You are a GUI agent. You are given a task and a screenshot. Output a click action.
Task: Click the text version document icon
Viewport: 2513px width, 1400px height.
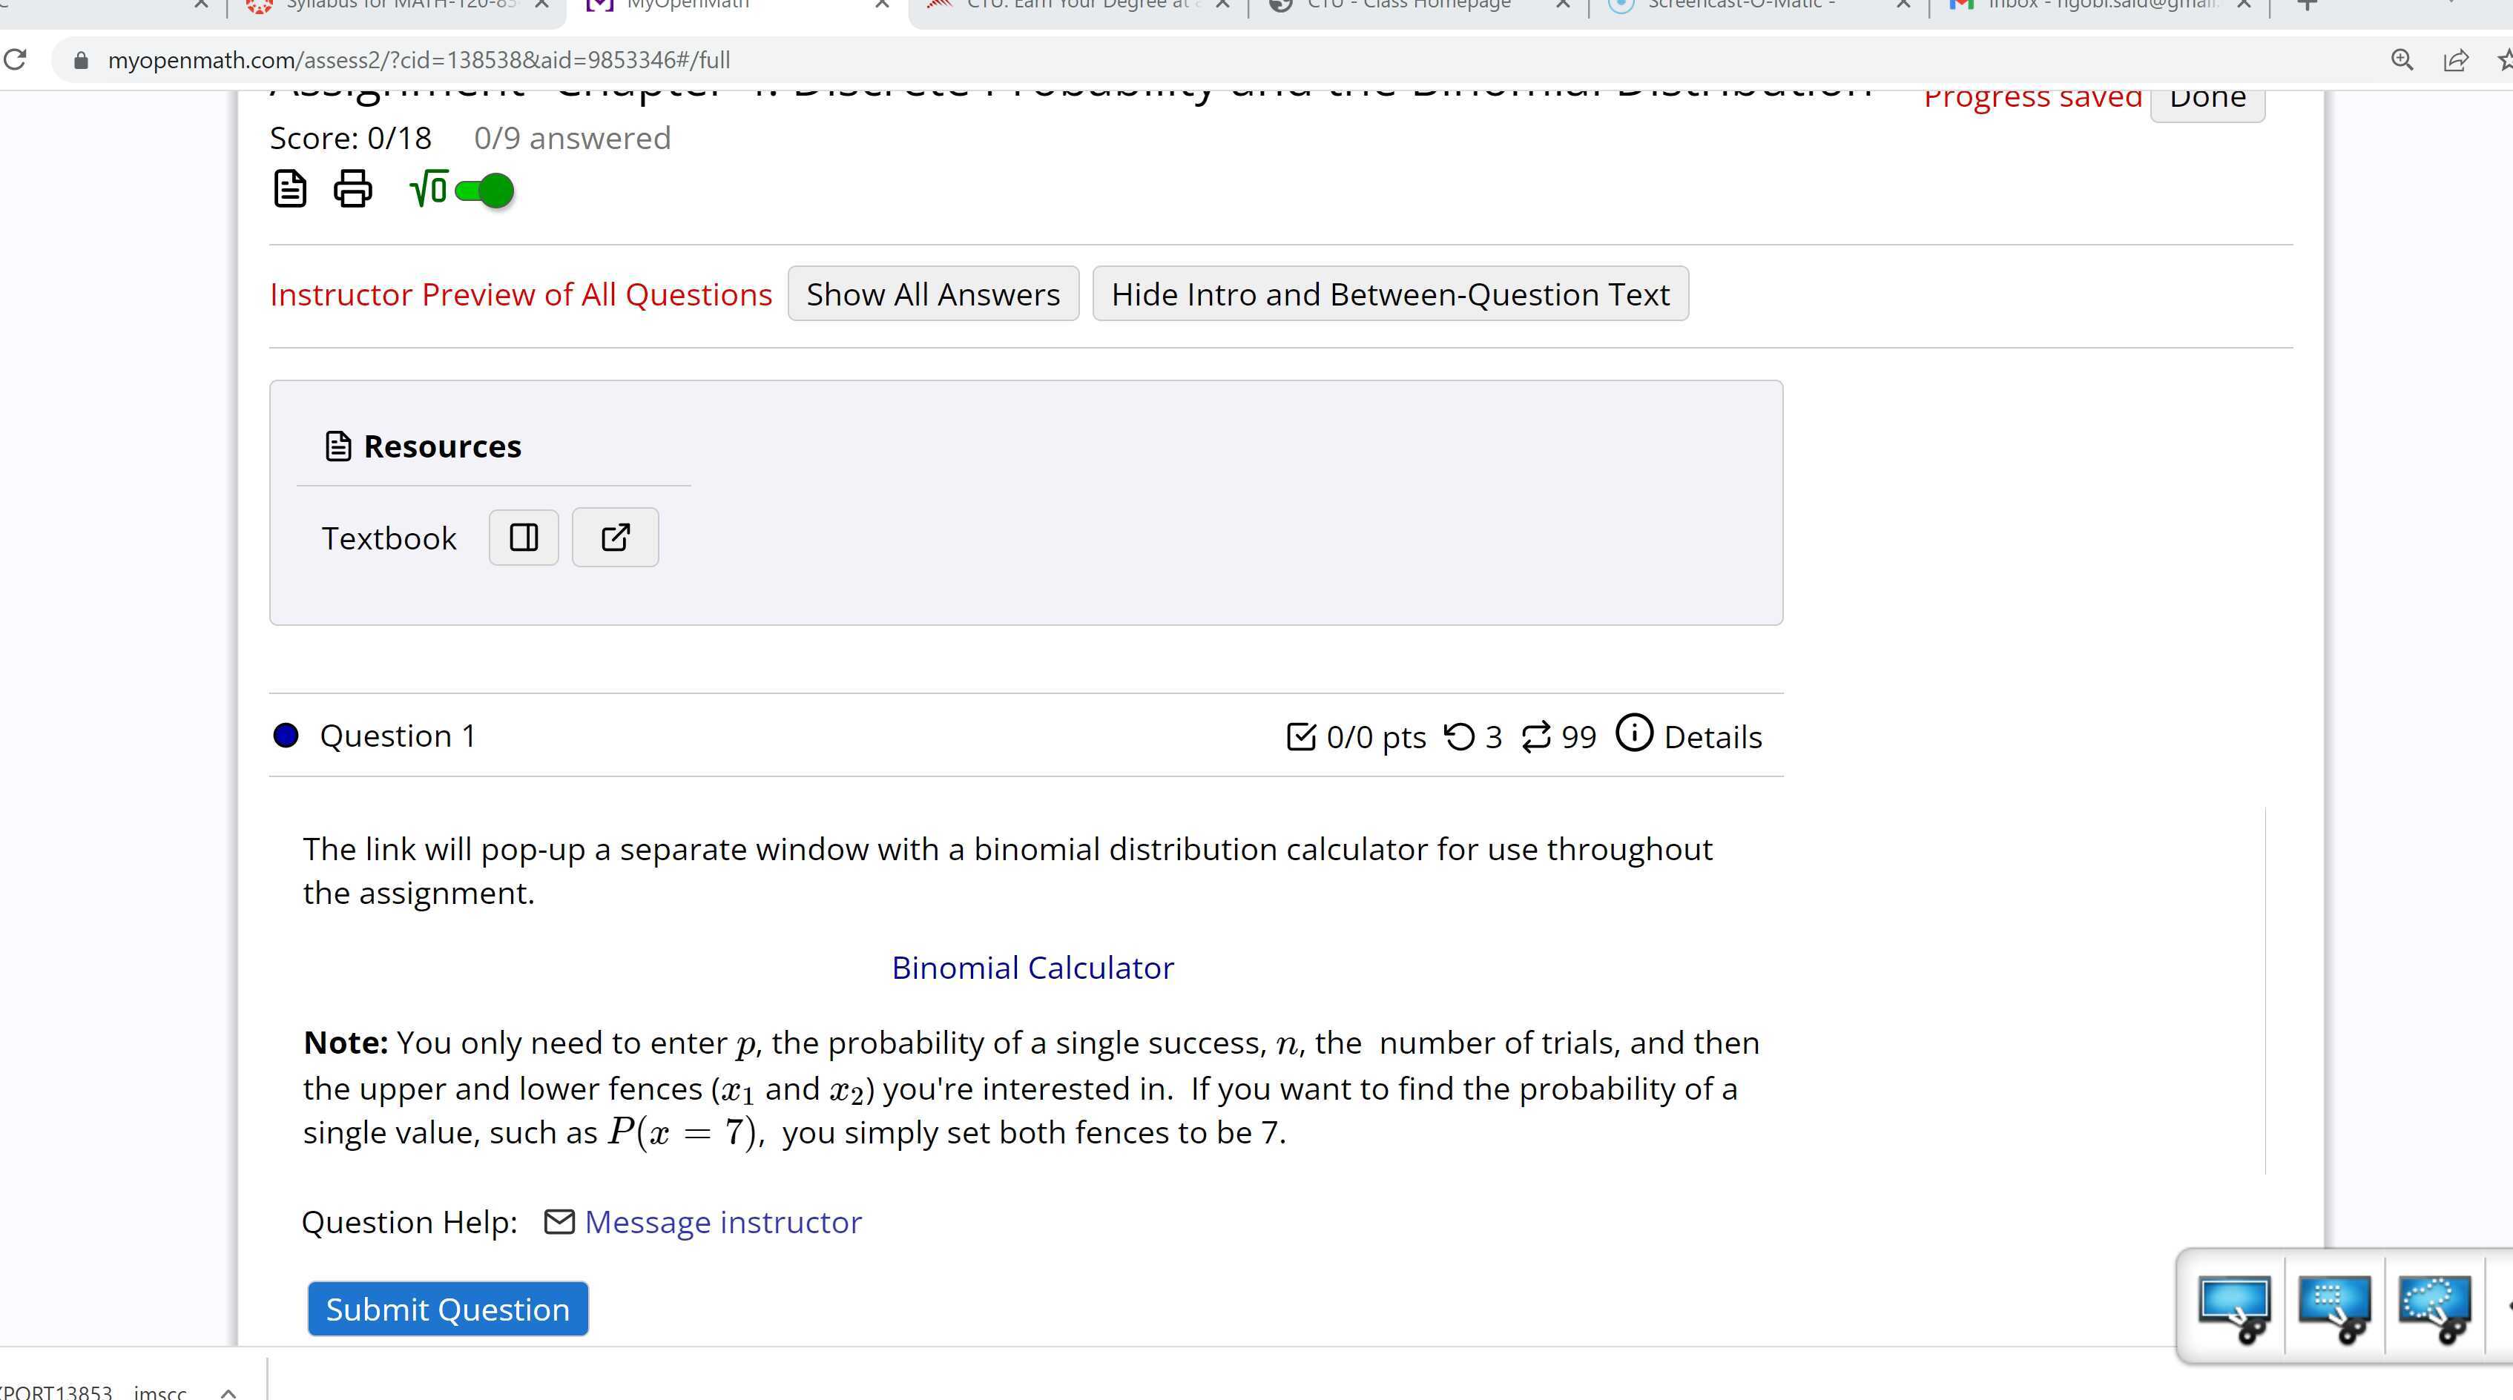click(x=289, y=188)
